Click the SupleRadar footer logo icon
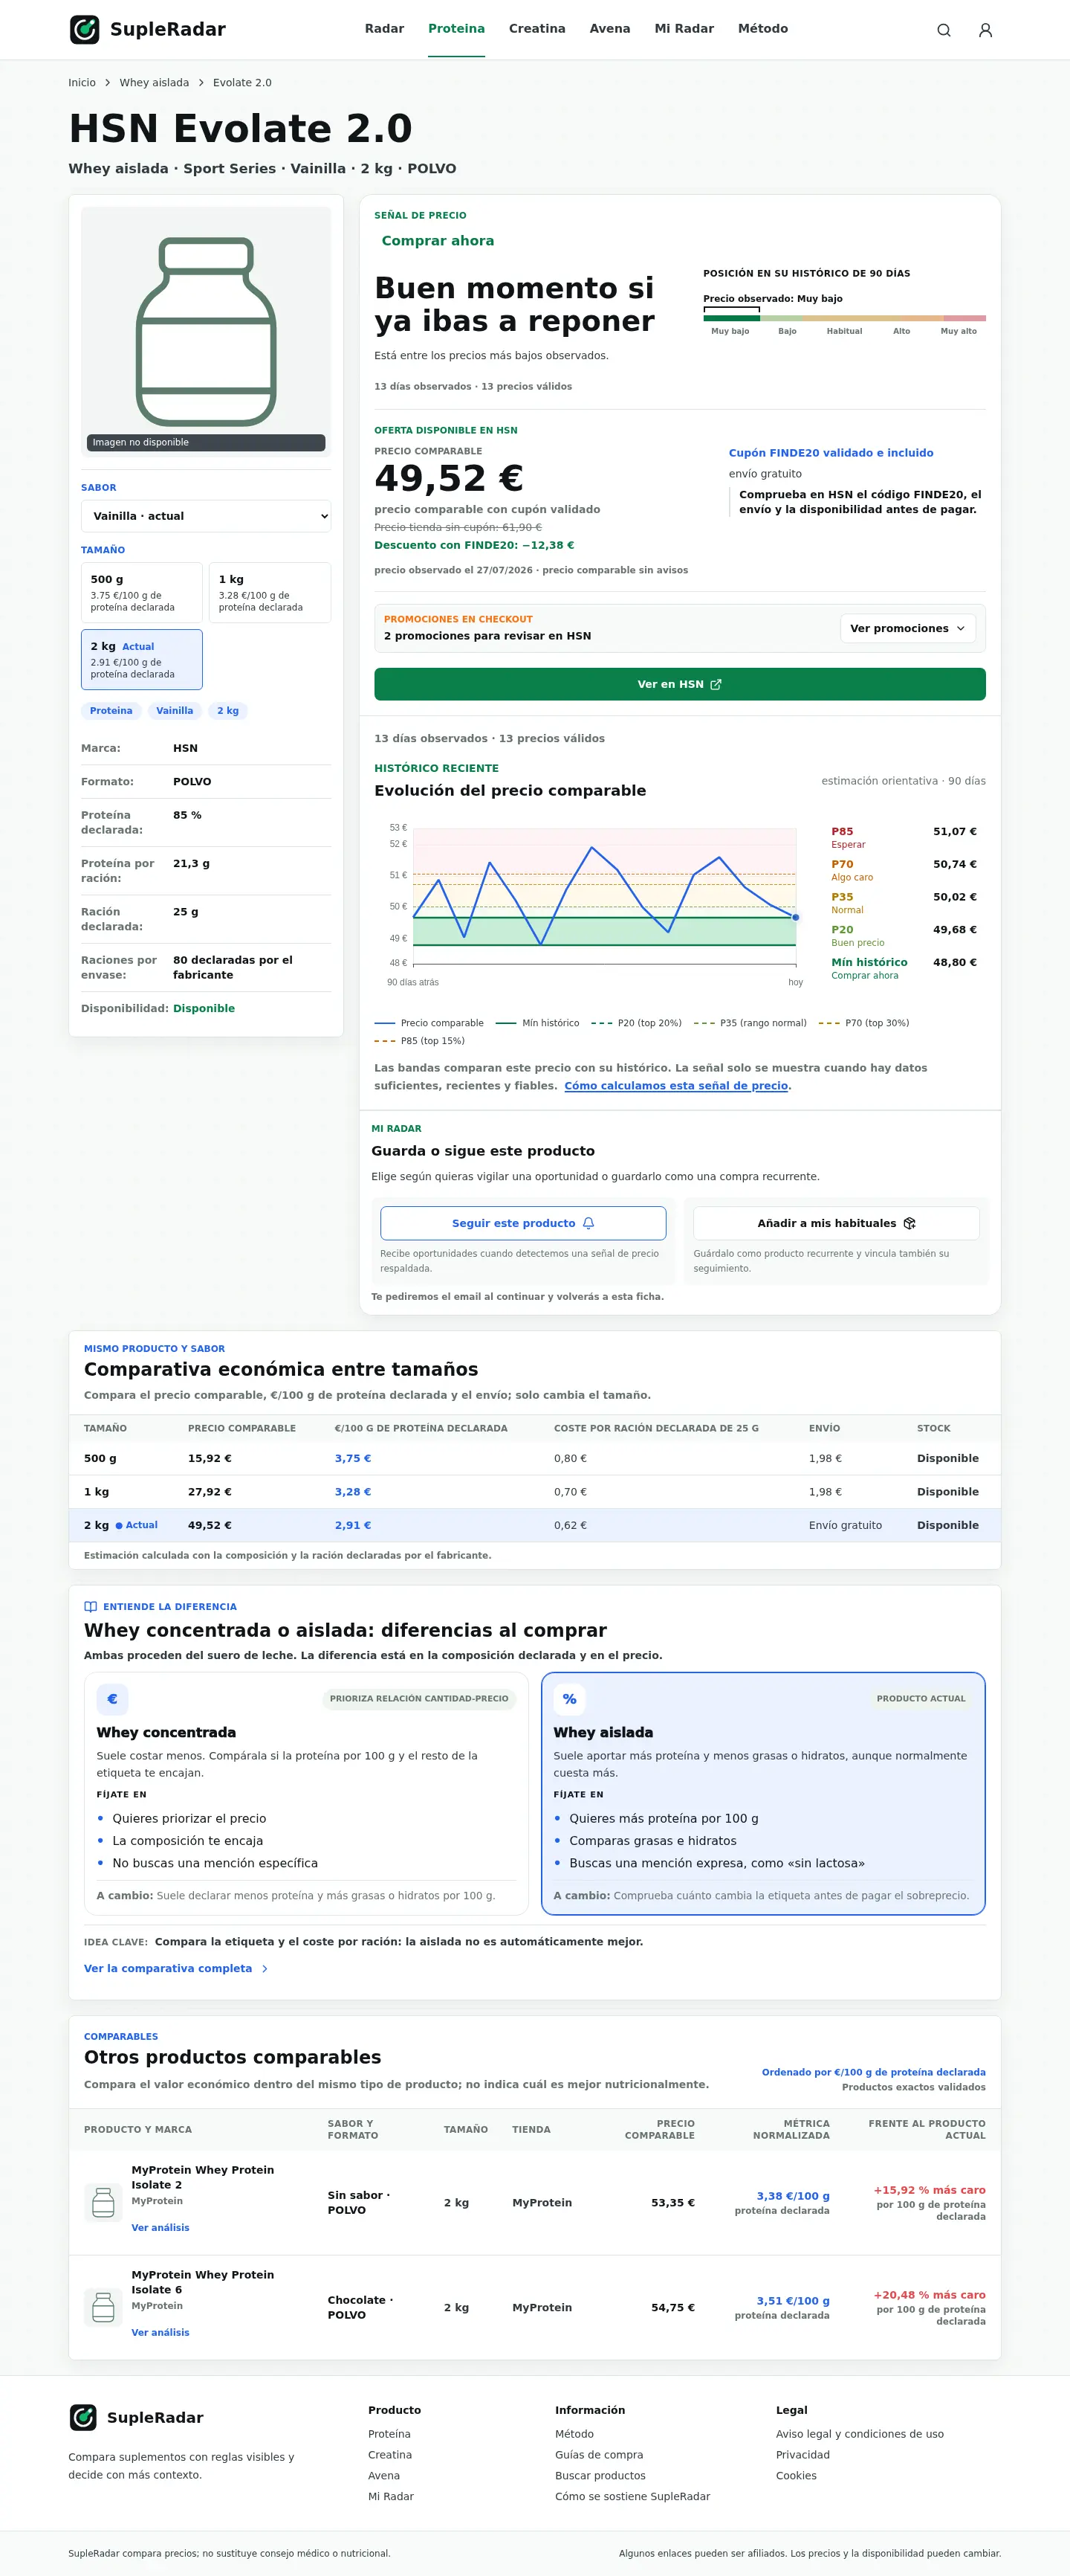The width and height of the screenshot is (1070, 2576). (x=83, y=2417)
